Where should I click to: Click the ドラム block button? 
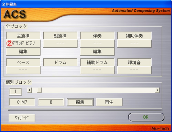60,62
